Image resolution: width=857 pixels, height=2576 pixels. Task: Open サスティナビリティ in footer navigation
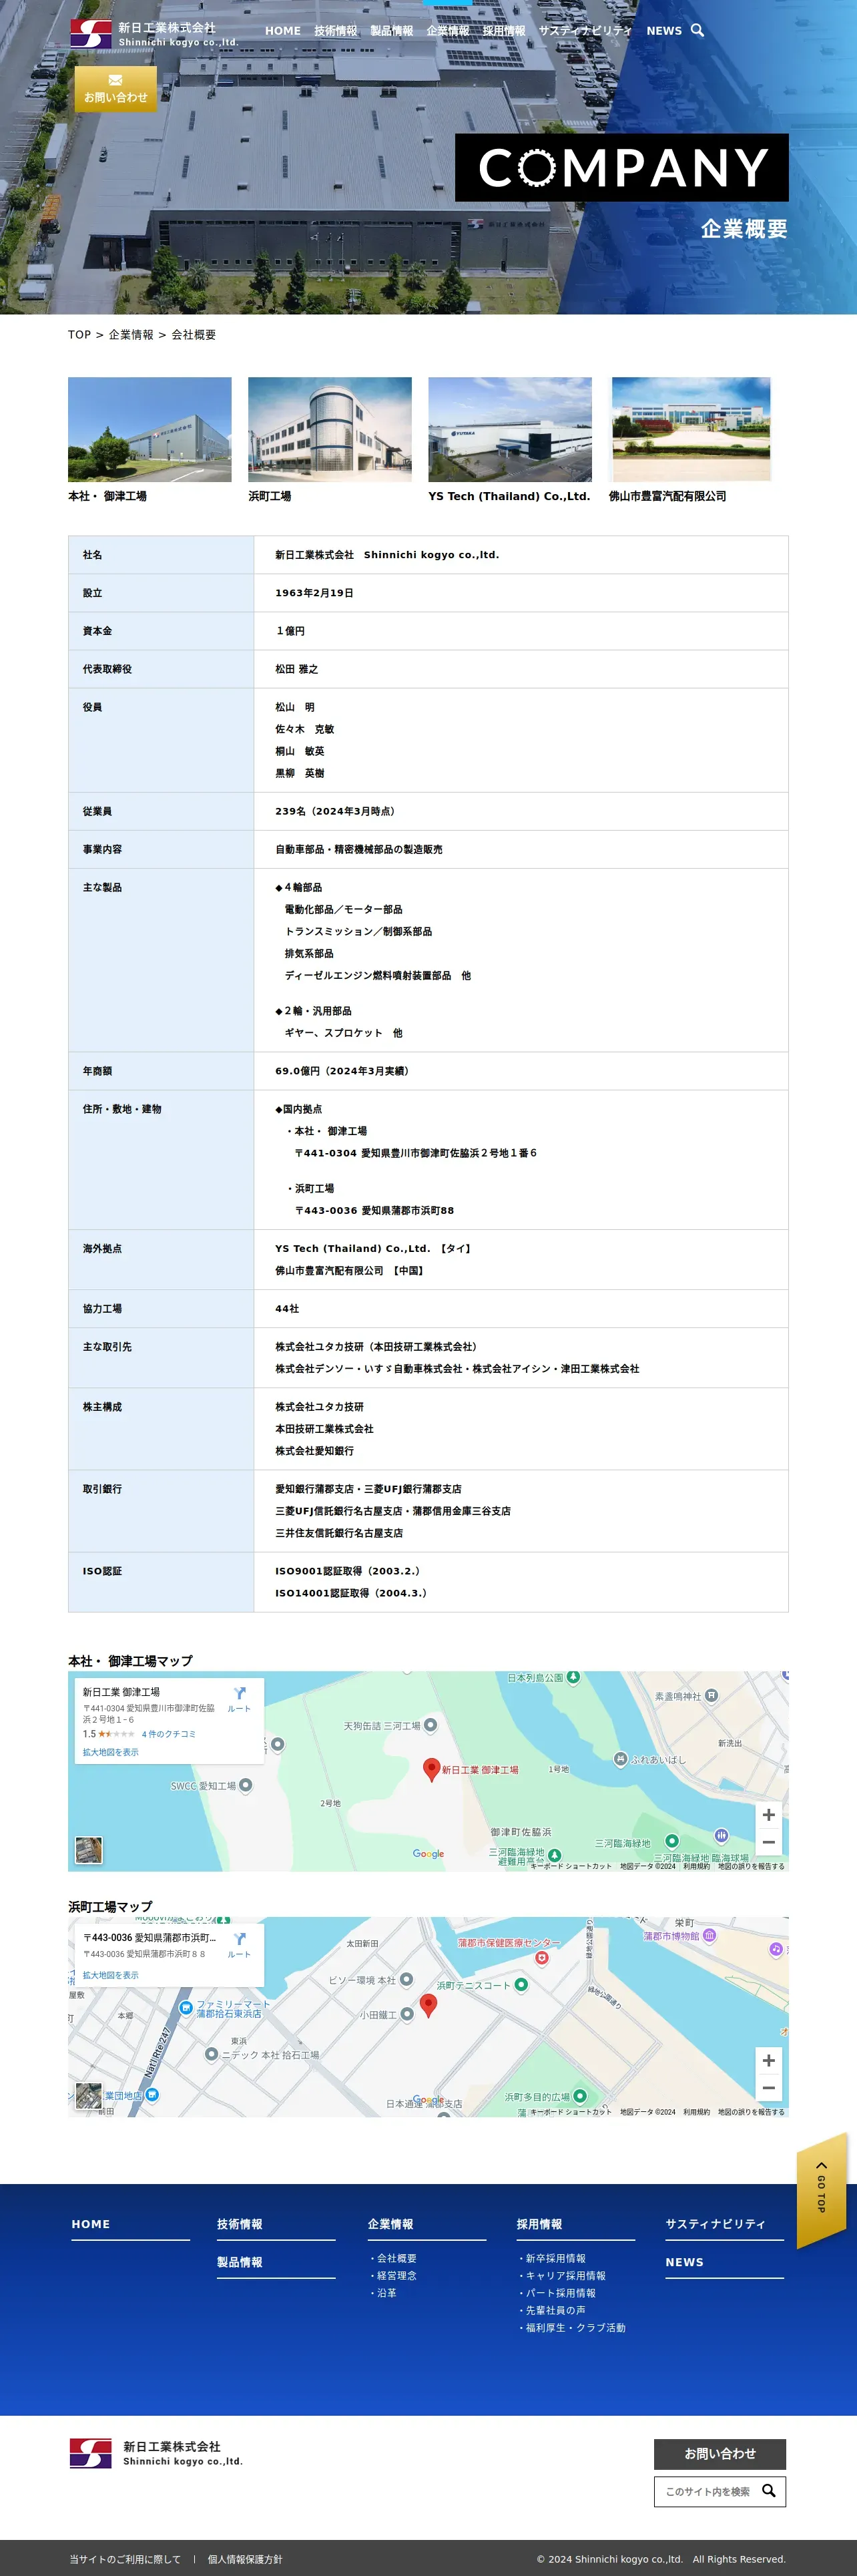tap(716, 2224)
